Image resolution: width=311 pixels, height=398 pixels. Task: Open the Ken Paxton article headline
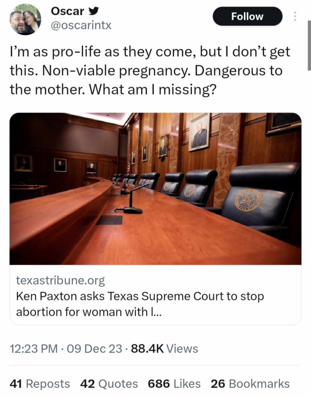pos(140,304)
